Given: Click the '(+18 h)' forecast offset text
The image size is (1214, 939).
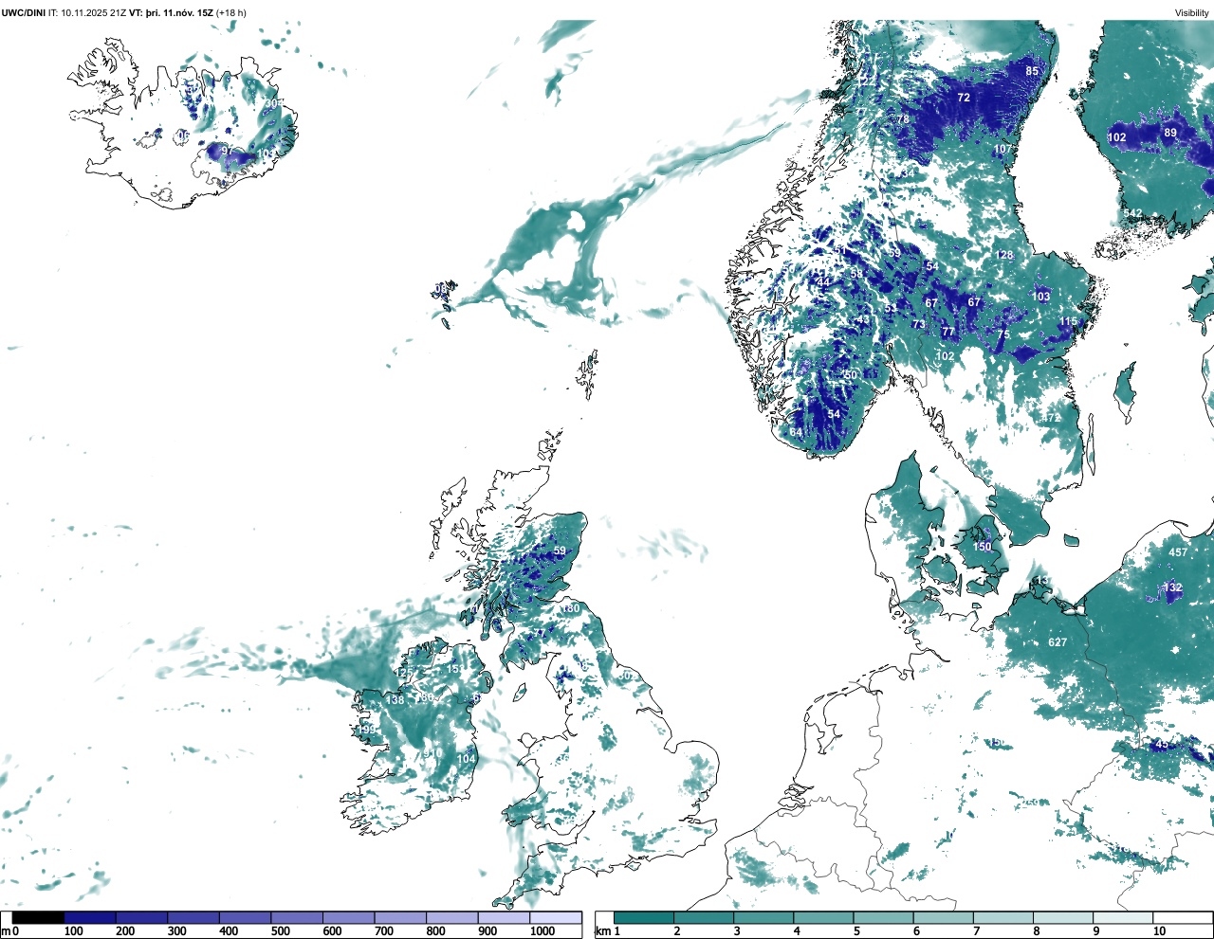Looking at the screenshot, I should click(x=231, y=13).
